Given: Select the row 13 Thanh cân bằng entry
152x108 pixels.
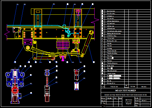Looking at the screenshot, I should 126,53.
